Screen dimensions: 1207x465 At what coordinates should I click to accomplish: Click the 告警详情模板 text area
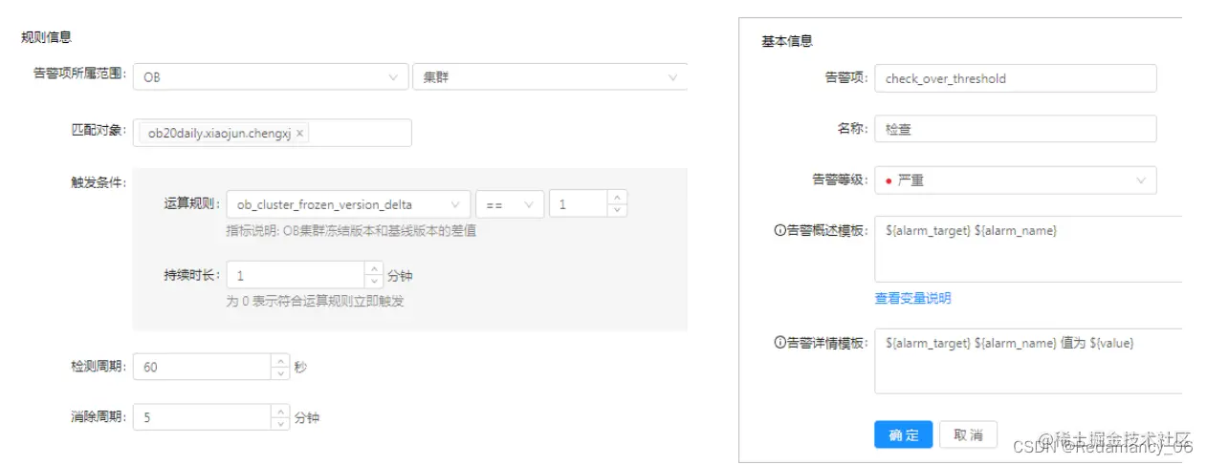pyautogui.click(x=1028, y=361)
